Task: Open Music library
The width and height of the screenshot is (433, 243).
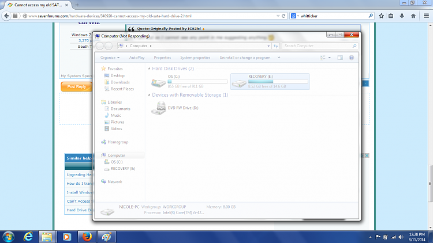Action: (115, 115)
